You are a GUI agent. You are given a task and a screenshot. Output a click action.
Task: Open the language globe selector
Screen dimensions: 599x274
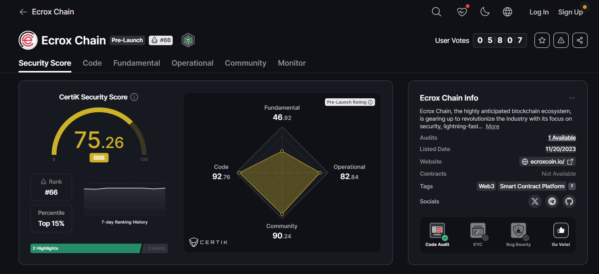click(x=508, y=12)
